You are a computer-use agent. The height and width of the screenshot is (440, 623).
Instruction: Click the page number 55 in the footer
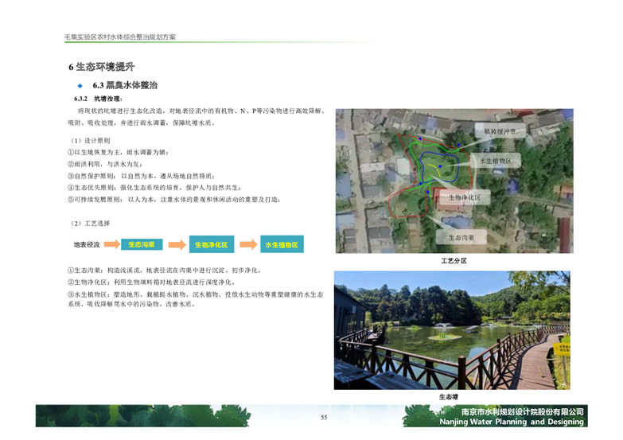[x=324, y=418]
